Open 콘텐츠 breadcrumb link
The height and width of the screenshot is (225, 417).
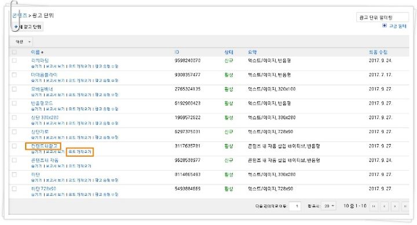20,16
